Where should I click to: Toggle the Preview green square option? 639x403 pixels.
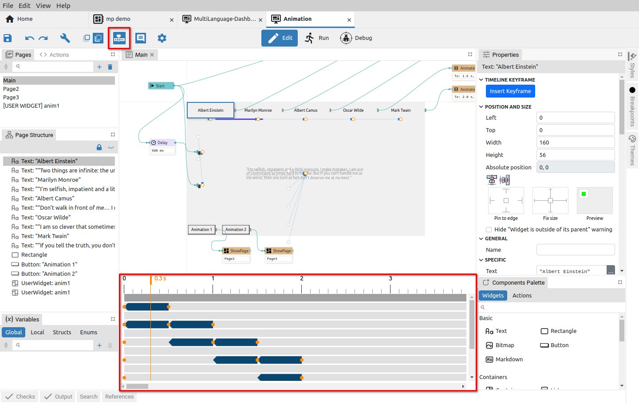tap(584, 194)
